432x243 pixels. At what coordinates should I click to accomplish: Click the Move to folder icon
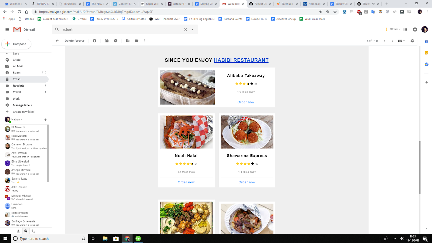(128, 41)
